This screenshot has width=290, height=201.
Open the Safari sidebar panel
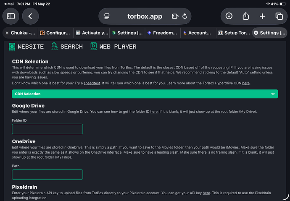coord(11,16)
